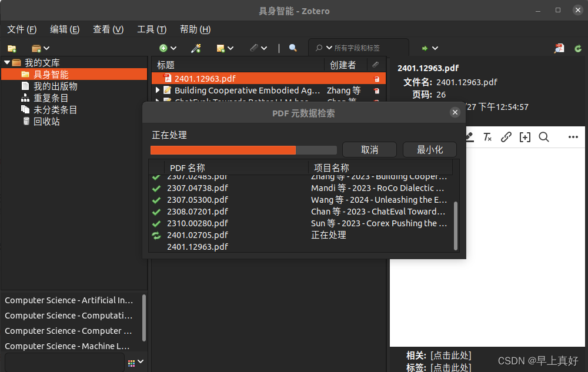Click the insert citation [+] icon

click(x=524, y=137)
